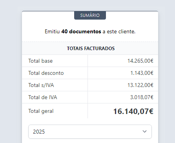Click the total 16.140,07€

(133, 111)
